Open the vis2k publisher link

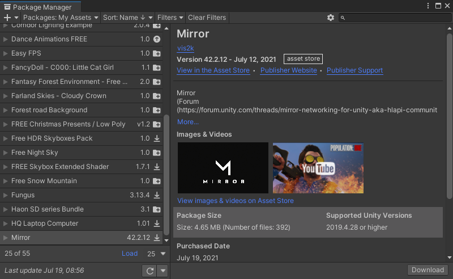click(185, 48)
